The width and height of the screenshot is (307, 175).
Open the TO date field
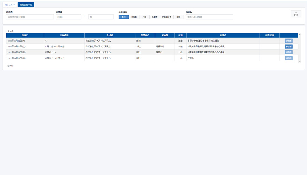[101, 17]
